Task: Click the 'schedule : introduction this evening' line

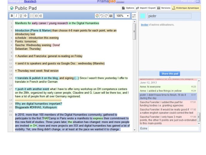Action: 37,38
